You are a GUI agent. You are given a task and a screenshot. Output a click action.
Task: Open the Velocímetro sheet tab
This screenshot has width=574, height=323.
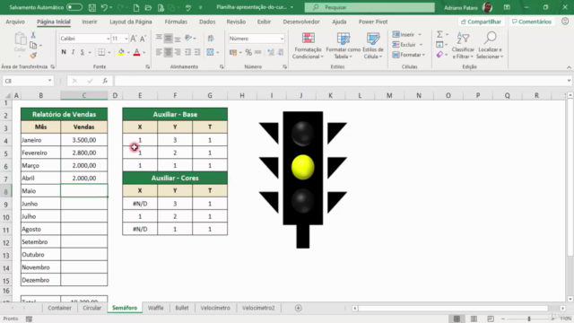215,308
